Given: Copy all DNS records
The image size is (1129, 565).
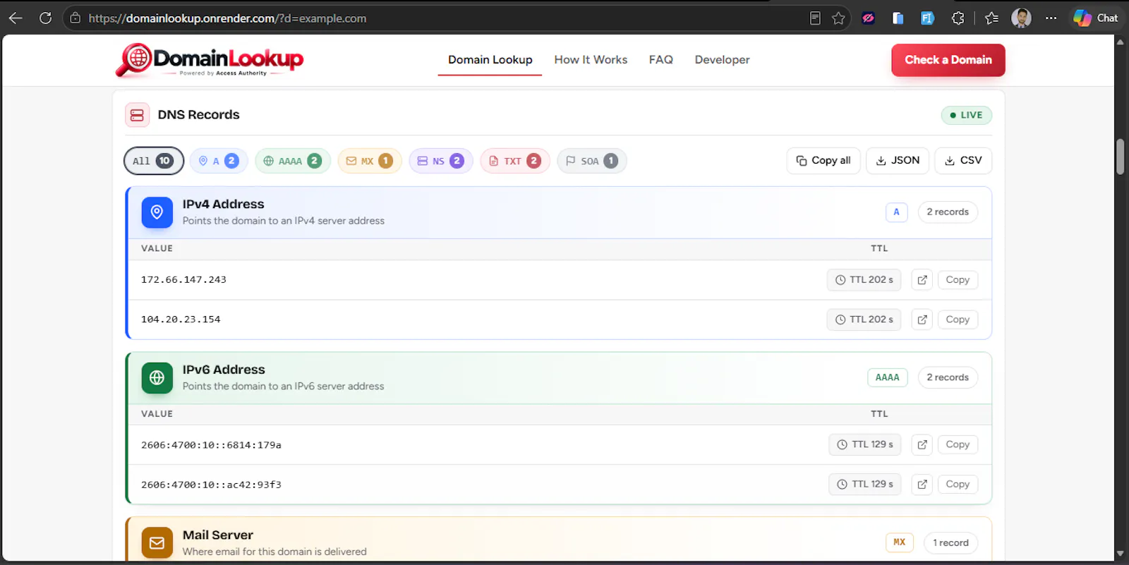Looking at the screenshot, I should pos(823,161).
